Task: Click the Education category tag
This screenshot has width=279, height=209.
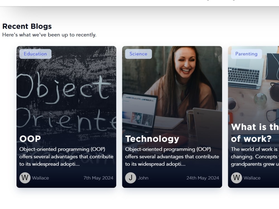Action: [x=35, y=54]
